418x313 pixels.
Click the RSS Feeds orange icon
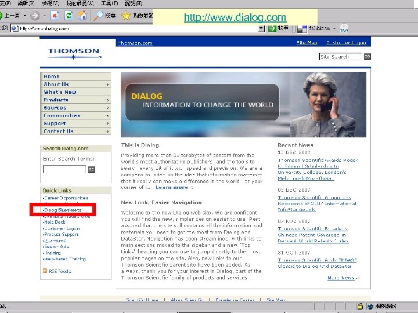45,271
